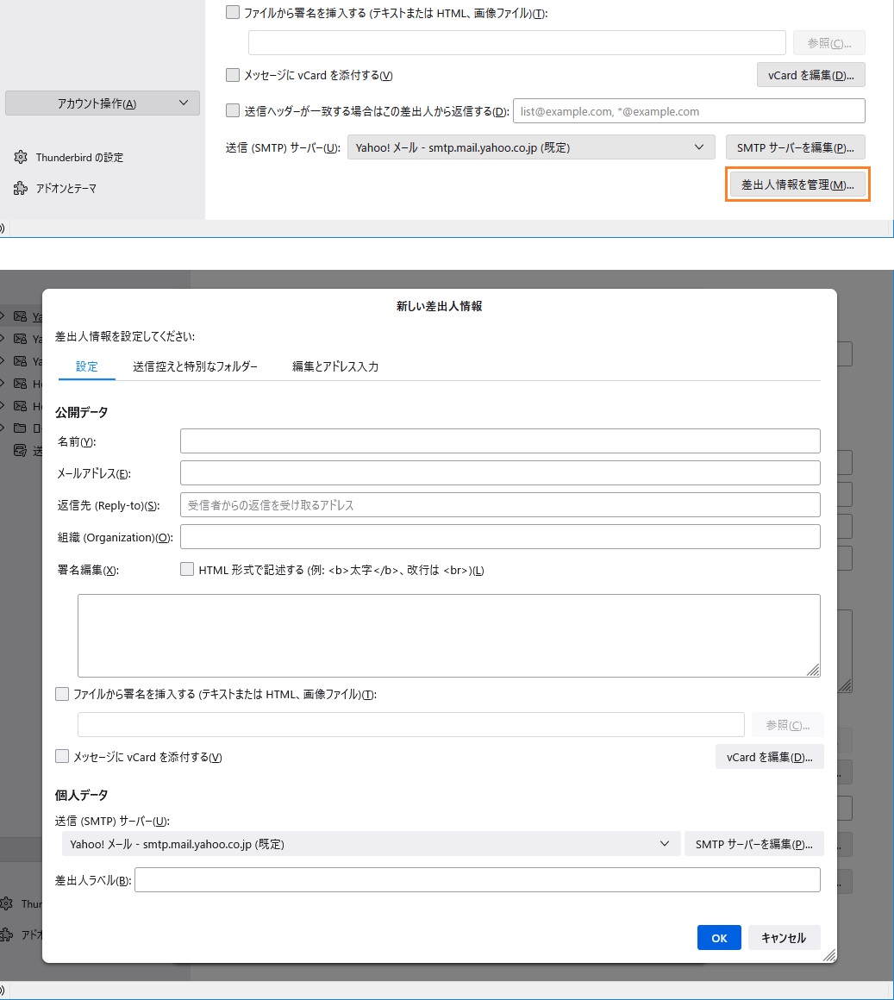Open SMTP server dropdown above 差出人情報を管理 button
The height and width of the screenshot is (1000, 894).
coord(531,147)
